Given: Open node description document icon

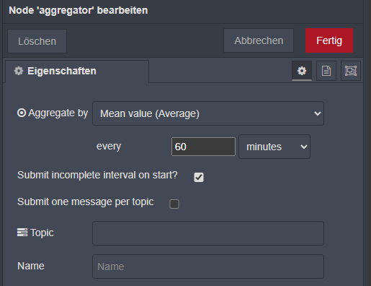Looking at the screenshot, I should click(x=326, y=71).
